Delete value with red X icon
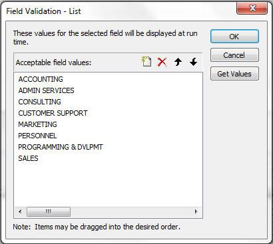The image size is (273, 244). click(162, 62)
